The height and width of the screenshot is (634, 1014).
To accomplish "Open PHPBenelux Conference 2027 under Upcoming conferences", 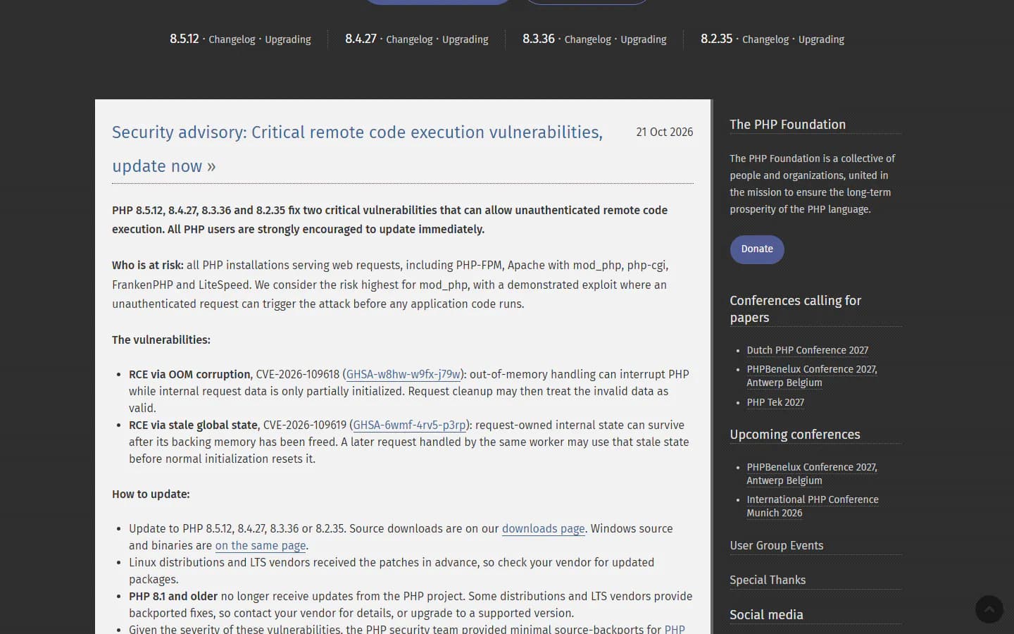I will click(x=812, y=474).
